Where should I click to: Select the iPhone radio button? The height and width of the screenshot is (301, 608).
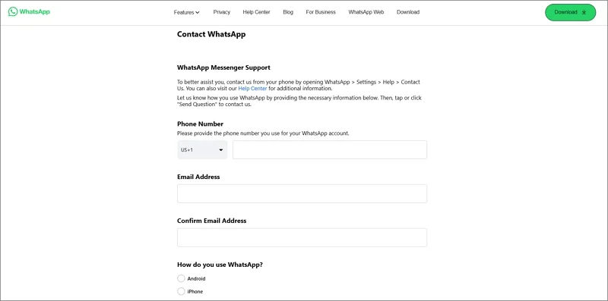(x=181, y=291)
